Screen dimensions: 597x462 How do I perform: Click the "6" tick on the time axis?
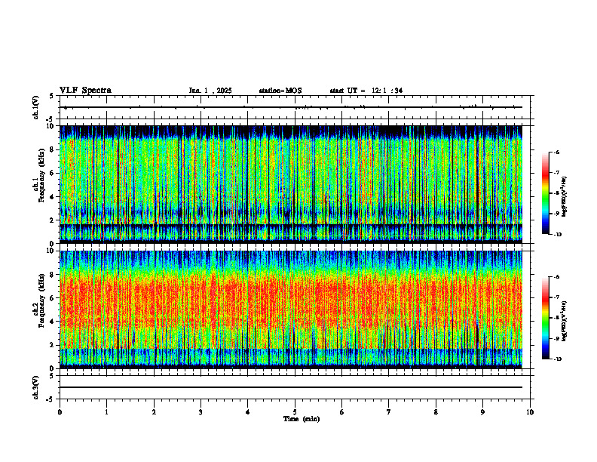[x=342, y=412]
